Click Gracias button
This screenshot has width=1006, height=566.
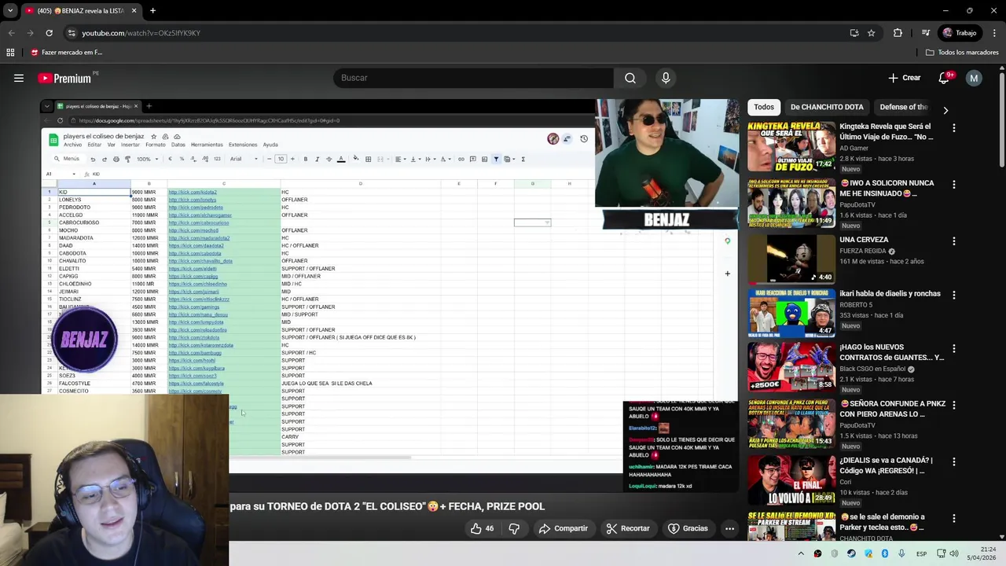click(x=688, y=528)
